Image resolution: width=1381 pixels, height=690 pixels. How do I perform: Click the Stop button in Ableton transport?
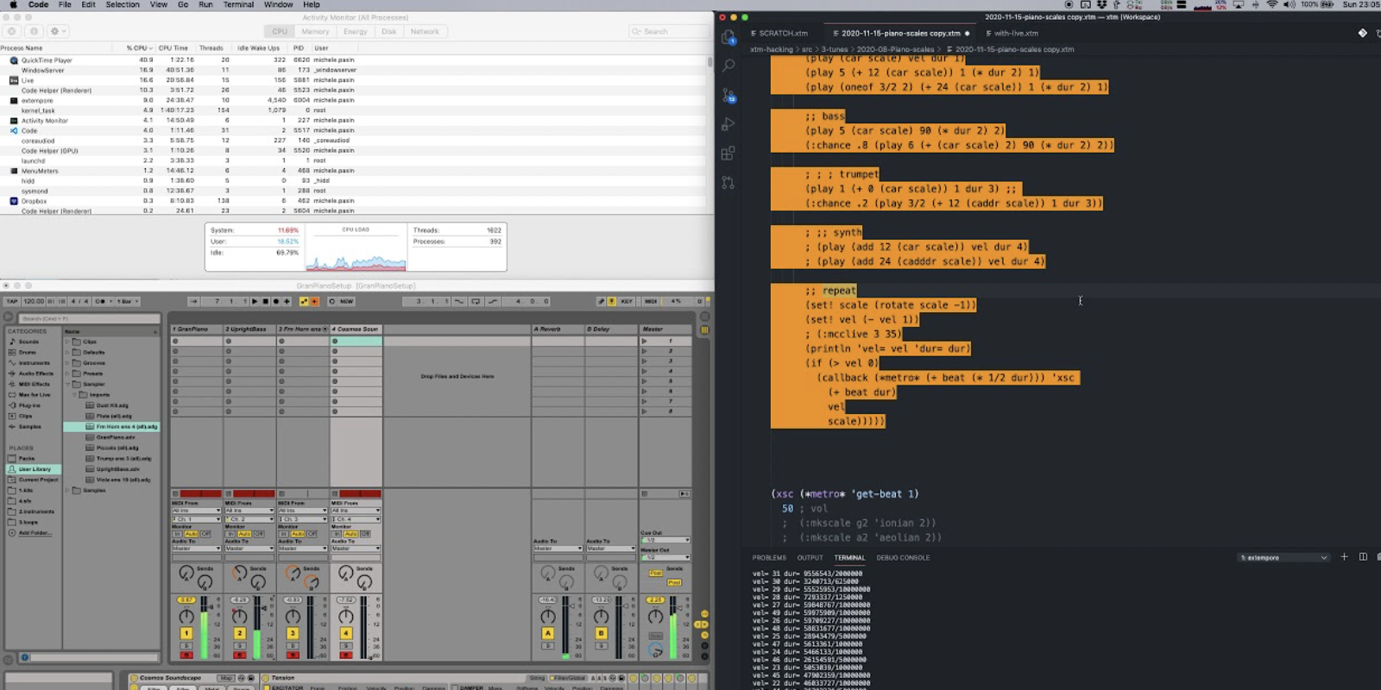click(265, 301)
